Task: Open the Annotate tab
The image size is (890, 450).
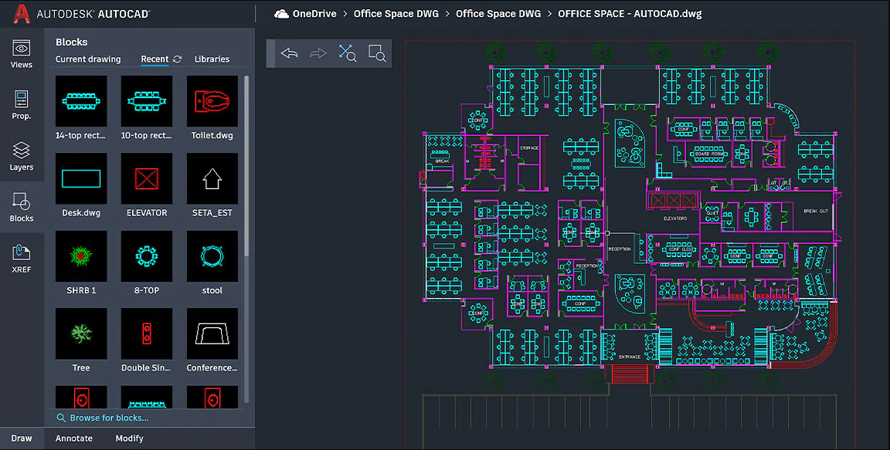Action: tap(74, 438)
